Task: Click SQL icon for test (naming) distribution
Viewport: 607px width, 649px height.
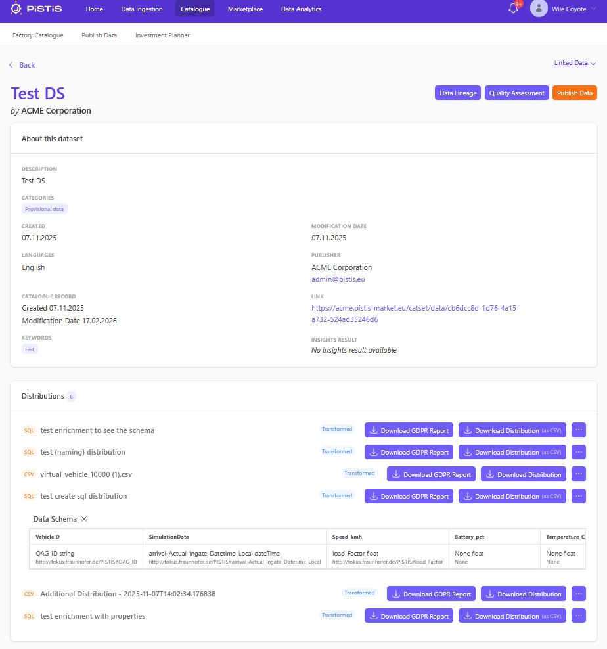Action: pos(29,452)
